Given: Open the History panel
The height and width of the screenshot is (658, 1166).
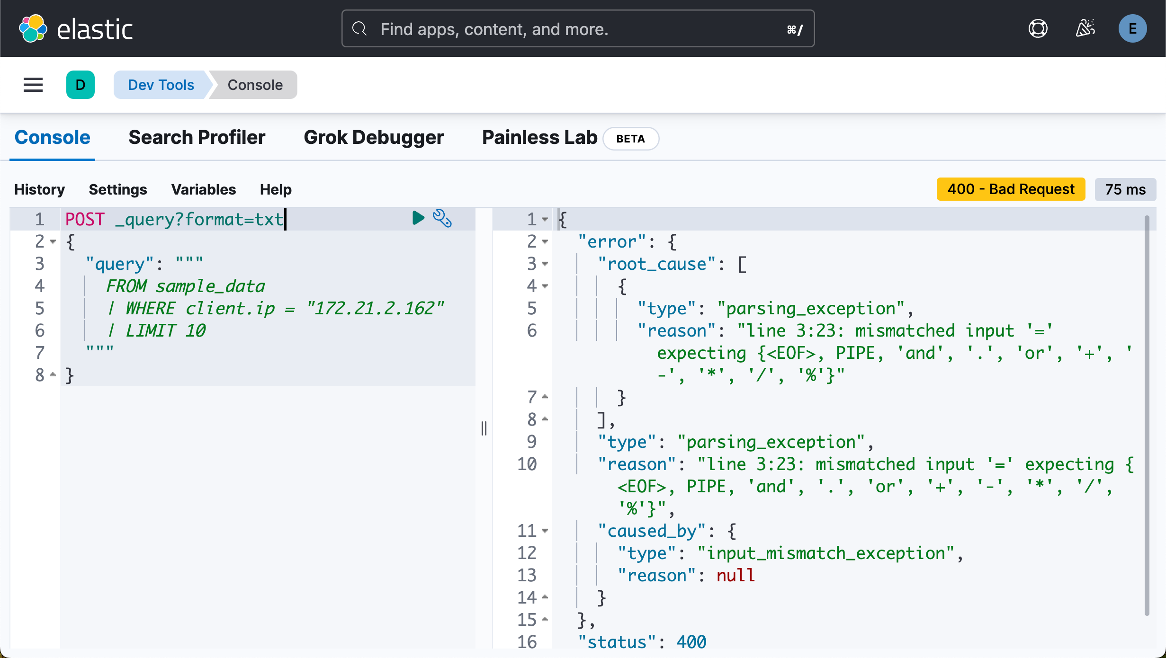Looking at the screenshot, I should tap(39, 189).
